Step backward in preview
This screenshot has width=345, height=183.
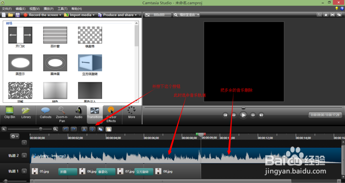click(234, 115)
